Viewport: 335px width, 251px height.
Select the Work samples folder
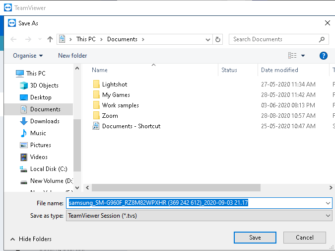coord(121,105)
